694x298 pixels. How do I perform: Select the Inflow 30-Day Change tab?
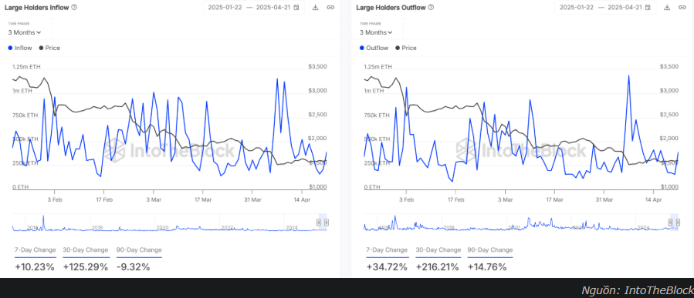click(x=86, y=250)
